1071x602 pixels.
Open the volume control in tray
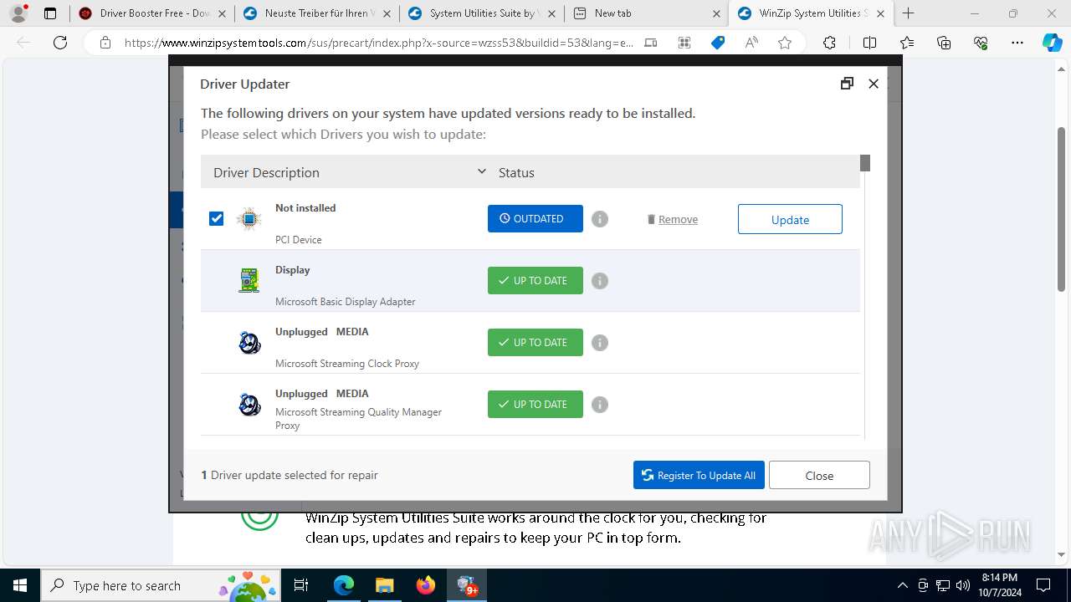(963, 585)
